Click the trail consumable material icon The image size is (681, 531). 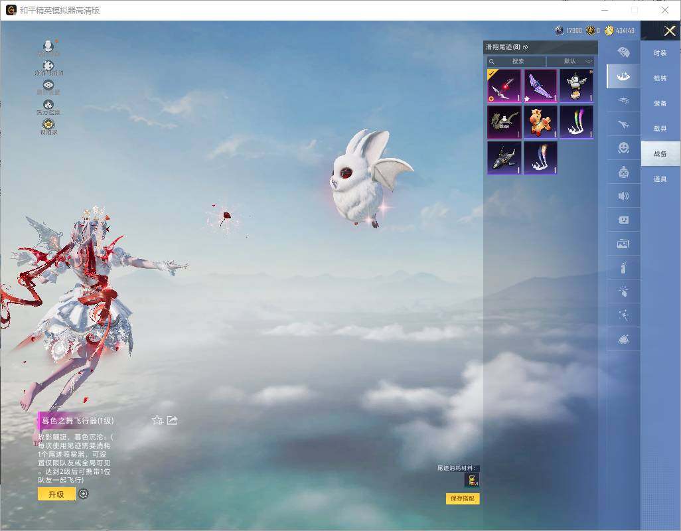tap(472, 480)
